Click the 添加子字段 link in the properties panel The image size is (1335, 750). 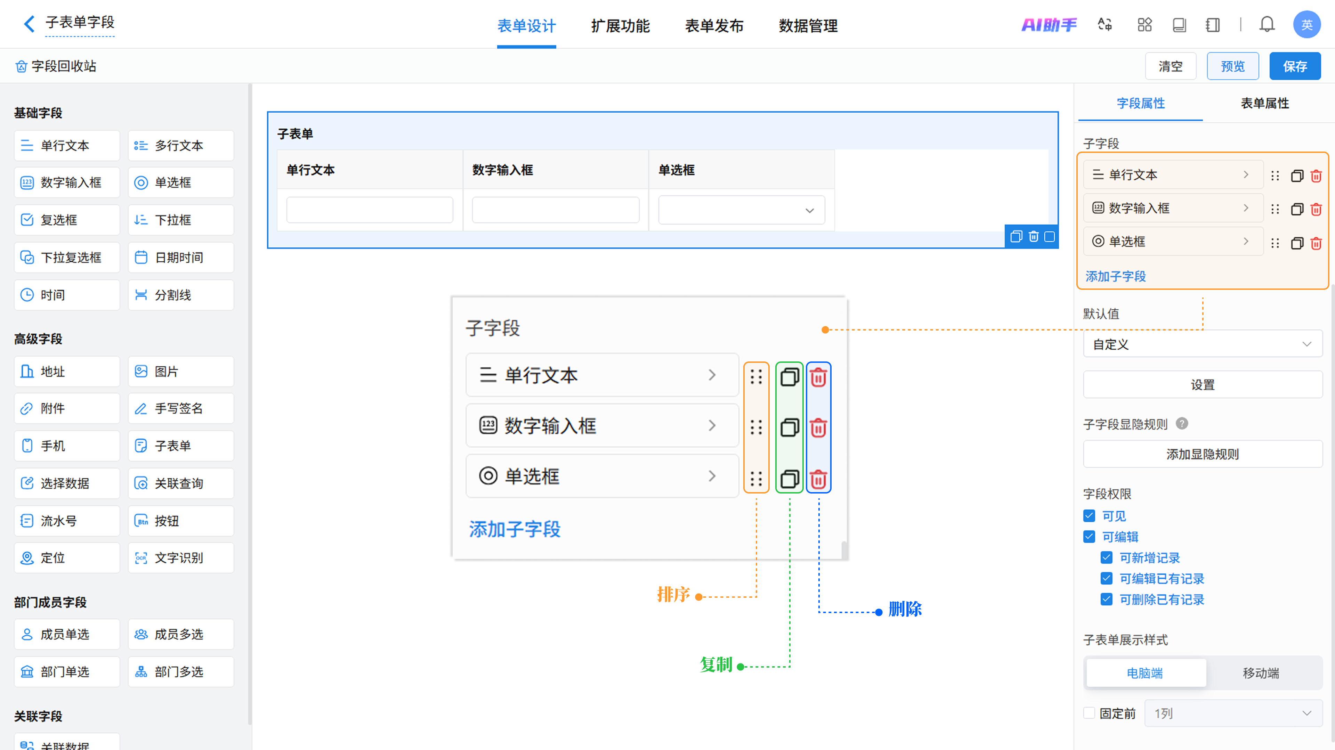point(1115,276)
